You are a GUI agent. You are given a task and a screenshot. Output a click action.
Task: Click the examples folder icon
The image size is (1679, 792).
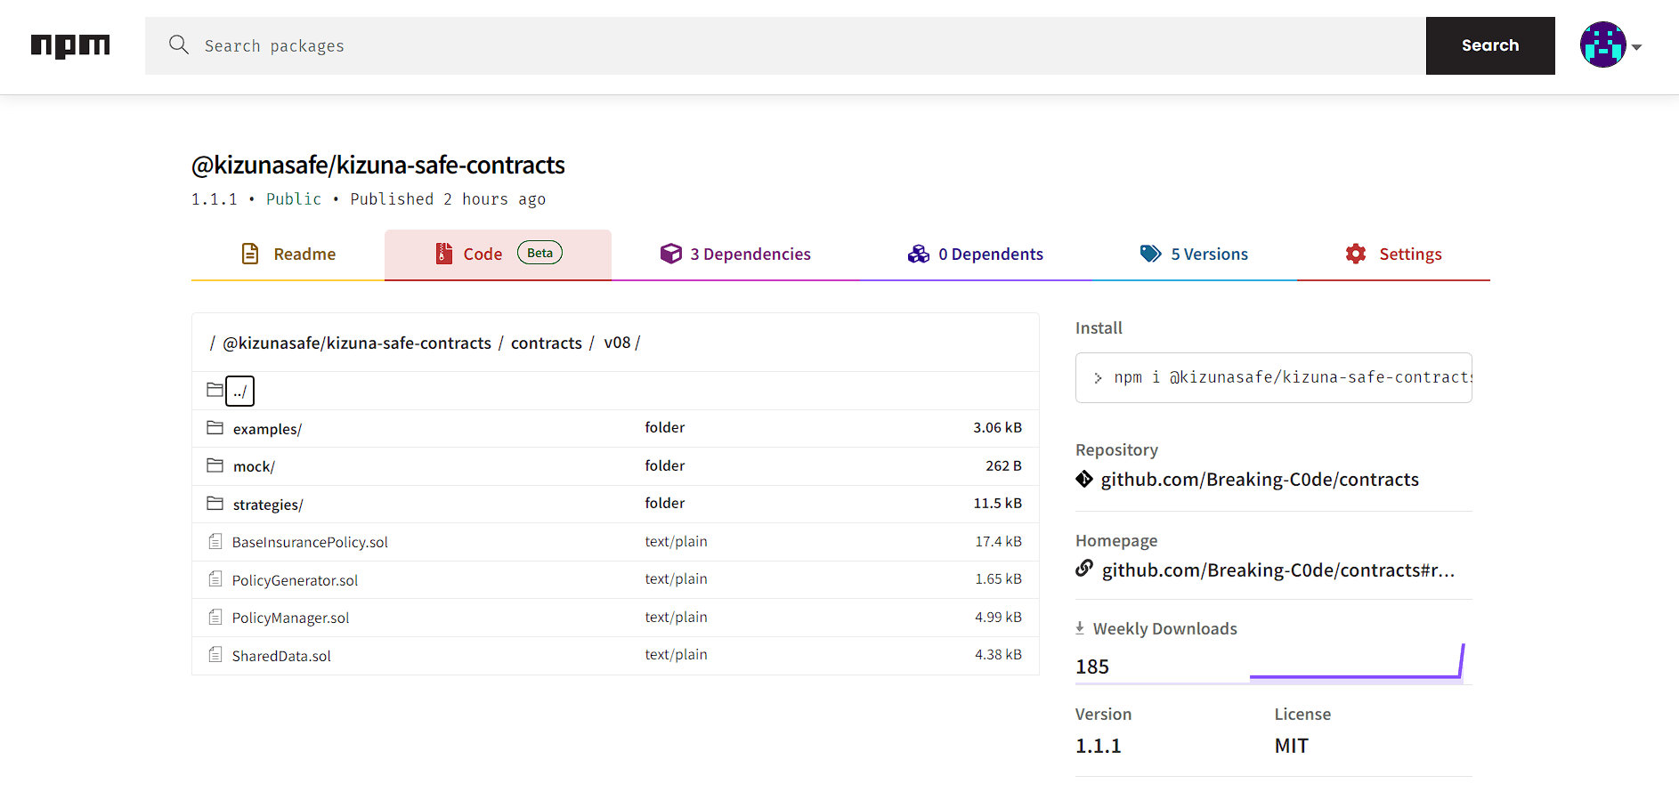tap(215, 428)
